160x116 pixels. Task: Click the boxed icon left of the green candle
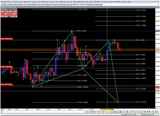(111, 112)
